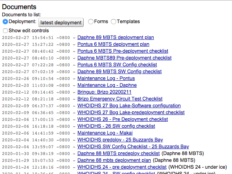Open Daphne 88 MBTS predeploy checklist
Viewport: 232px width, 174px height.
pos(118,154)
